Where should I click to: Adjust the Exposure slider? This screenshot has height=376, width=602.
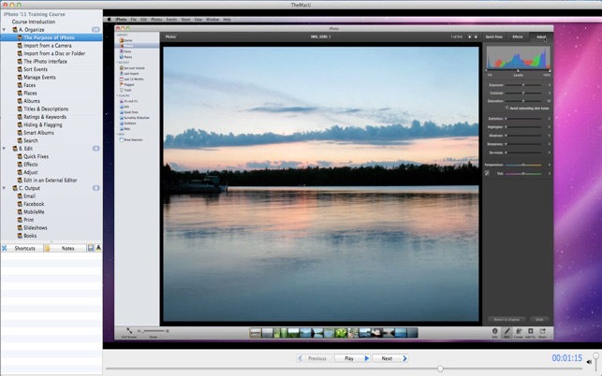click(x=522, y=84)
